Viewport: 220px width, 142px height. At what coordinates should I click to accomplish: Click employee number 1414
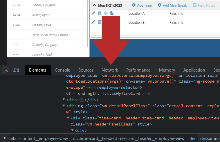(16, 15)
